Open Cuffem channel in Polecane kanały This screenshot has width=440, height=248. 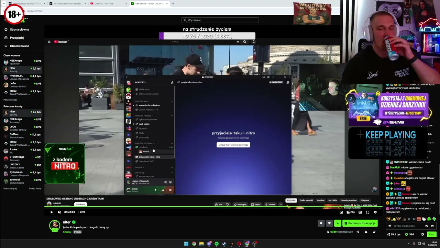pyautogui.click(x=22, y=136)
